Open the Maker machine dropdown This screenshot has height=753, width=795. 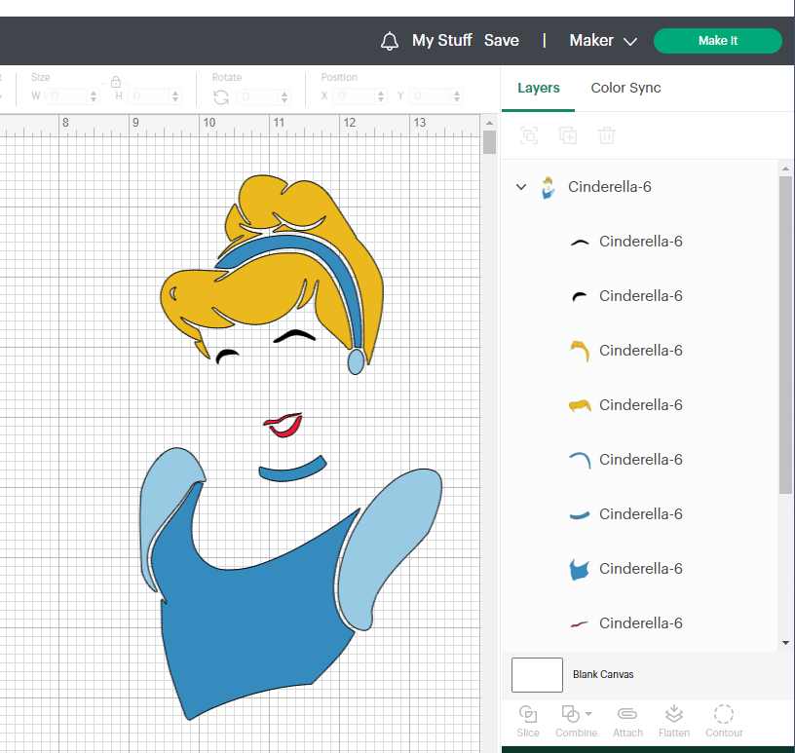click(603, 41)
